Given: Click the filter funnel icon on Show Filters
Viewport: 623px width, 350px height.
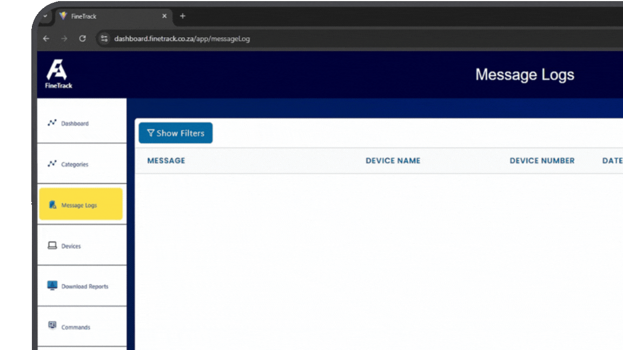Looking at the screenshot, I should 151,132.
